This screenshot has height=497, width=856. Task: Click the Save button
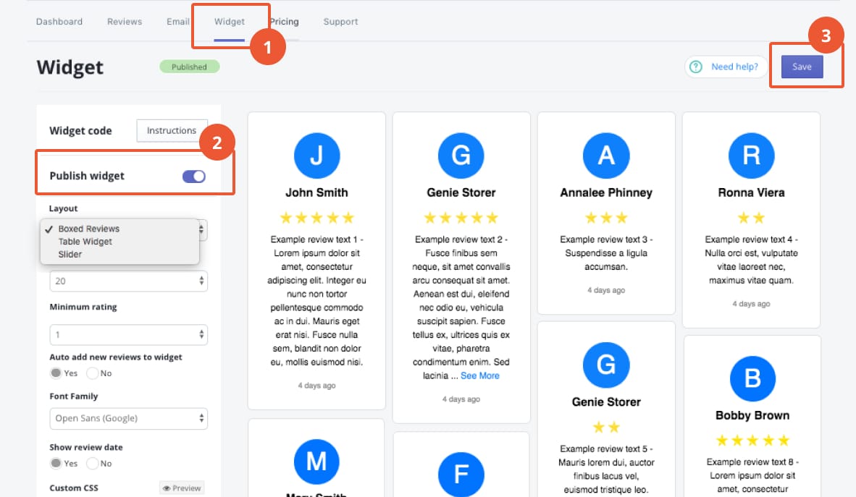pos(802,67)
